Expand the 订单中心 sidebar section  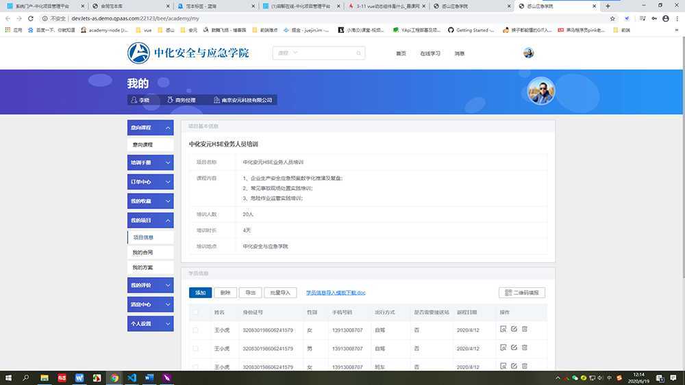point(150,182)
